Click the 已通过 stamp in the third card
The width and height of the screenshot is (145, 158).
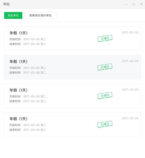click(105, 95)
